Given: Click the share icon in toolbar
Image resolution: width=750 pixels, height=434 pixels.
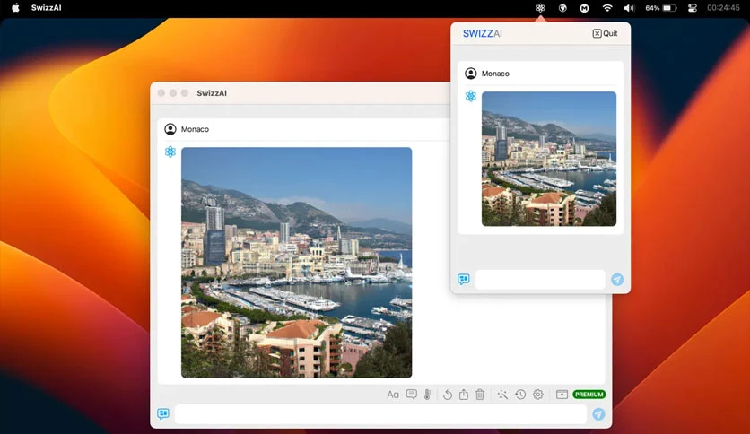Looking at the screenshot, I should pos(464,395).
